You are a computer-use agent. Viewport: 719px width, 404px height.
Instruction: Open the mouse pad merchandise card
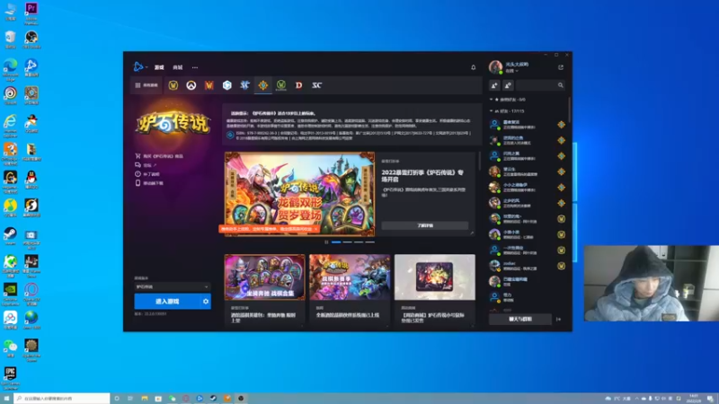[x=435, y=290]
